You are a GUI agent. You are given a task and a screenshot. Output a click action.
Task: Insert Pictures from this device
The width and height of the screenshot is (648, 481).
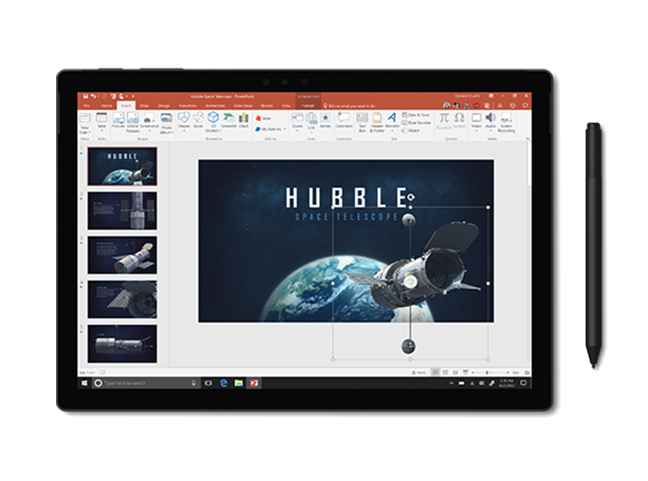pos(118,120)
